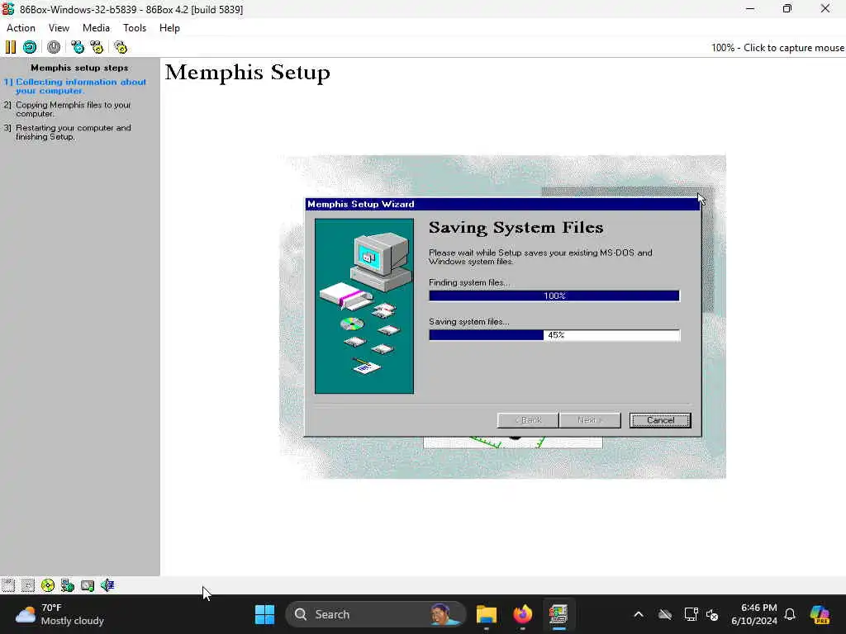Click the Saving system files 45% progress bar

click(x=554, y=335)
